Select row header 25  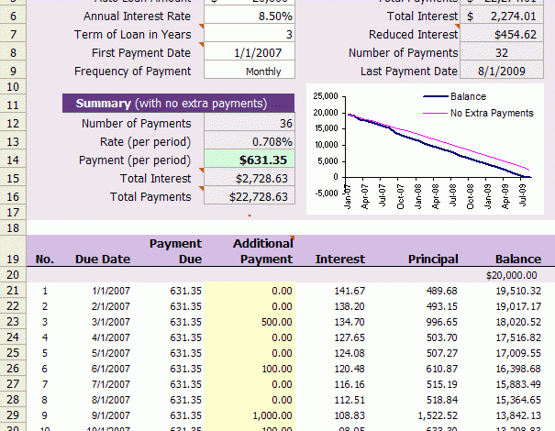pyautogui.click(x=13, y=353)
